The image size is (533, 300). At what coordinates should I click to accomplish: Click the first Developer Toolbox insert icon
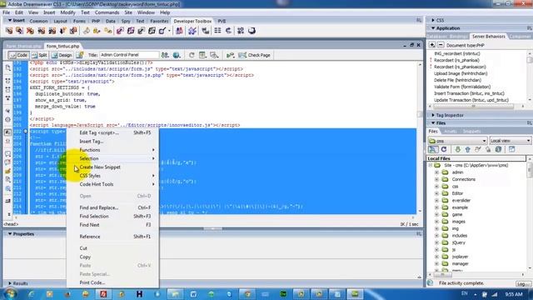9,31
